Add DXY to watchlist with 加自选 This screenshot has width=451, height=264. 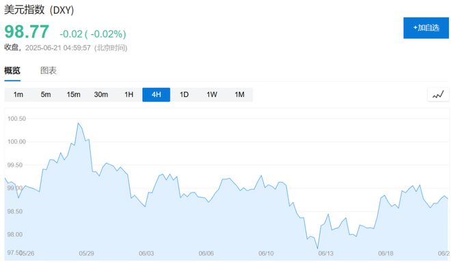(x=426, y=28)
